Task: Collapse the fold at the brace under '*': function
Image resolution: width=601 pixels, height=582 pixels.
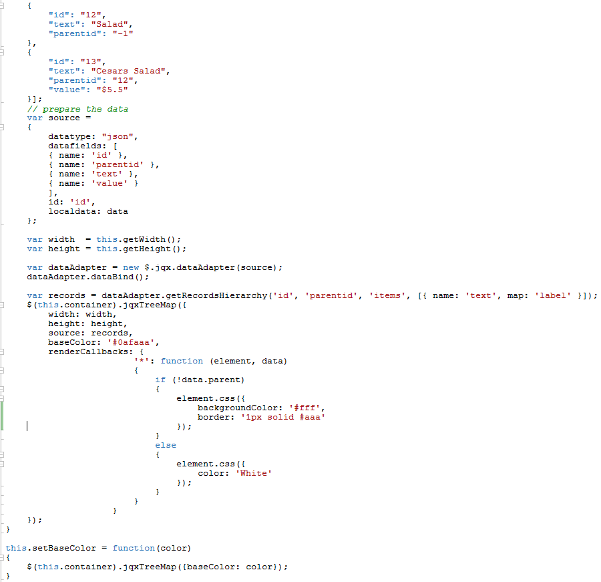Action: tap(1, 370)
